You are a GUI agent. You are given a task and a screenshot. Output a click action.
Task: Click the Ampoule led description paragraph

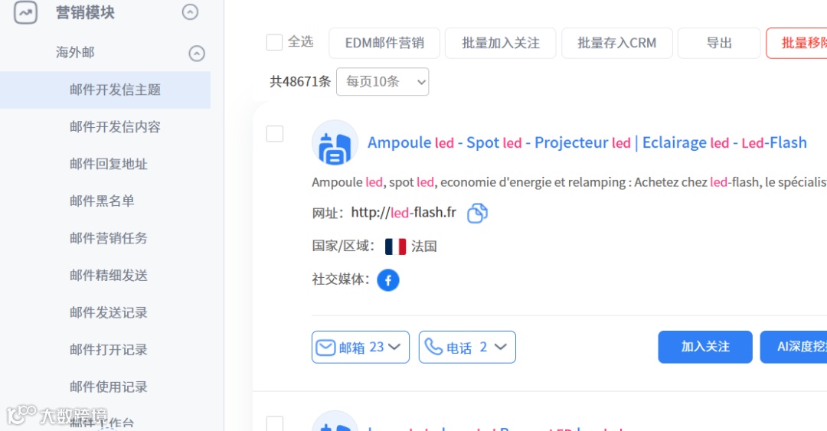(x=569, y=182)
